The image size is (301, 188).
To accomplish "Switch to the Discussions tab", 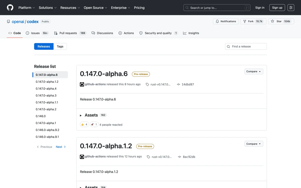I will click(x=102, y=33).
